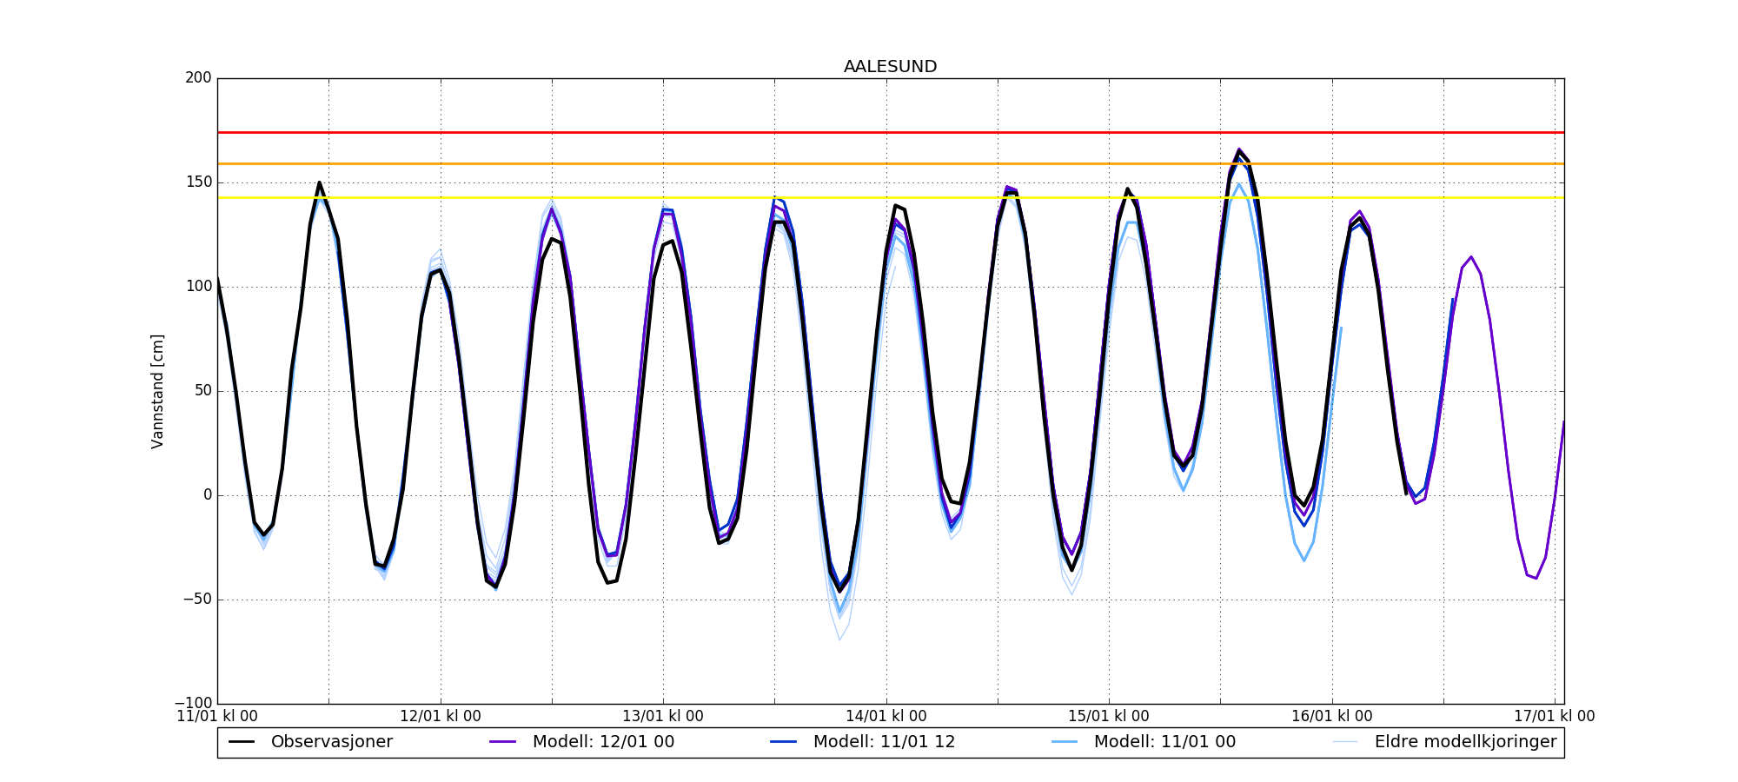Click the Vannstand [cm] y-axis label
1738x782 pixels.
pyautogui.click(x=157, y=391)
